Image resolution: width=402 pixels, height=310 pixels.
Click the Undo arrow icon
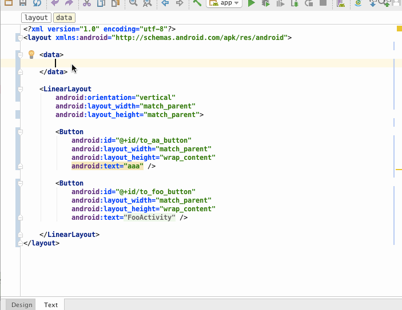[x=55, y=2]
